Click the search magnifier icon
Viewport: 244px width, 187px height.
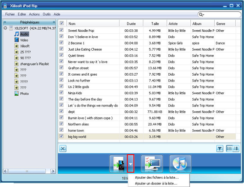pyautogui.click(x=202, y=15)
